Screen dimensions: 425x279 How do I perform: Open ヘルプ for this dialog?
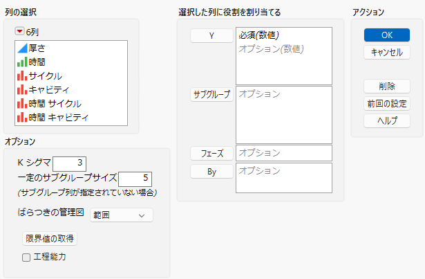[x=387, y=120]
